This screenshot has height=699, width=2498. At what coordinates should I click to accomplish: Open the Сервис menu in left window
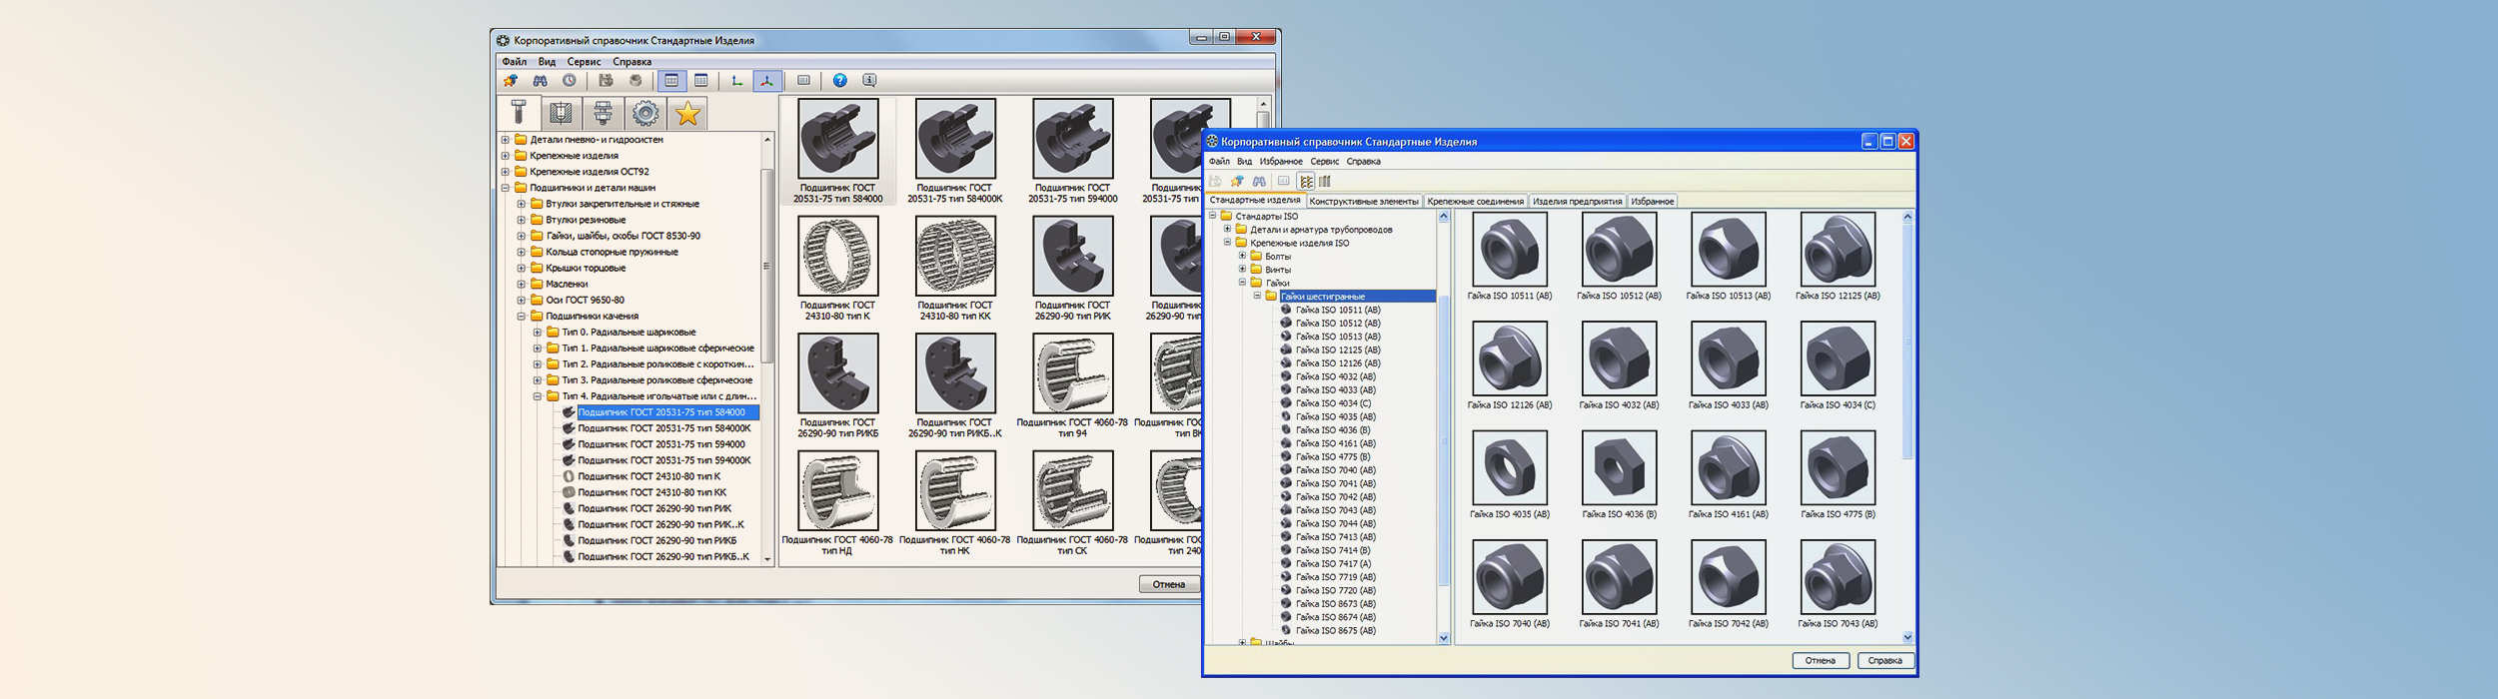pos(584,62)
